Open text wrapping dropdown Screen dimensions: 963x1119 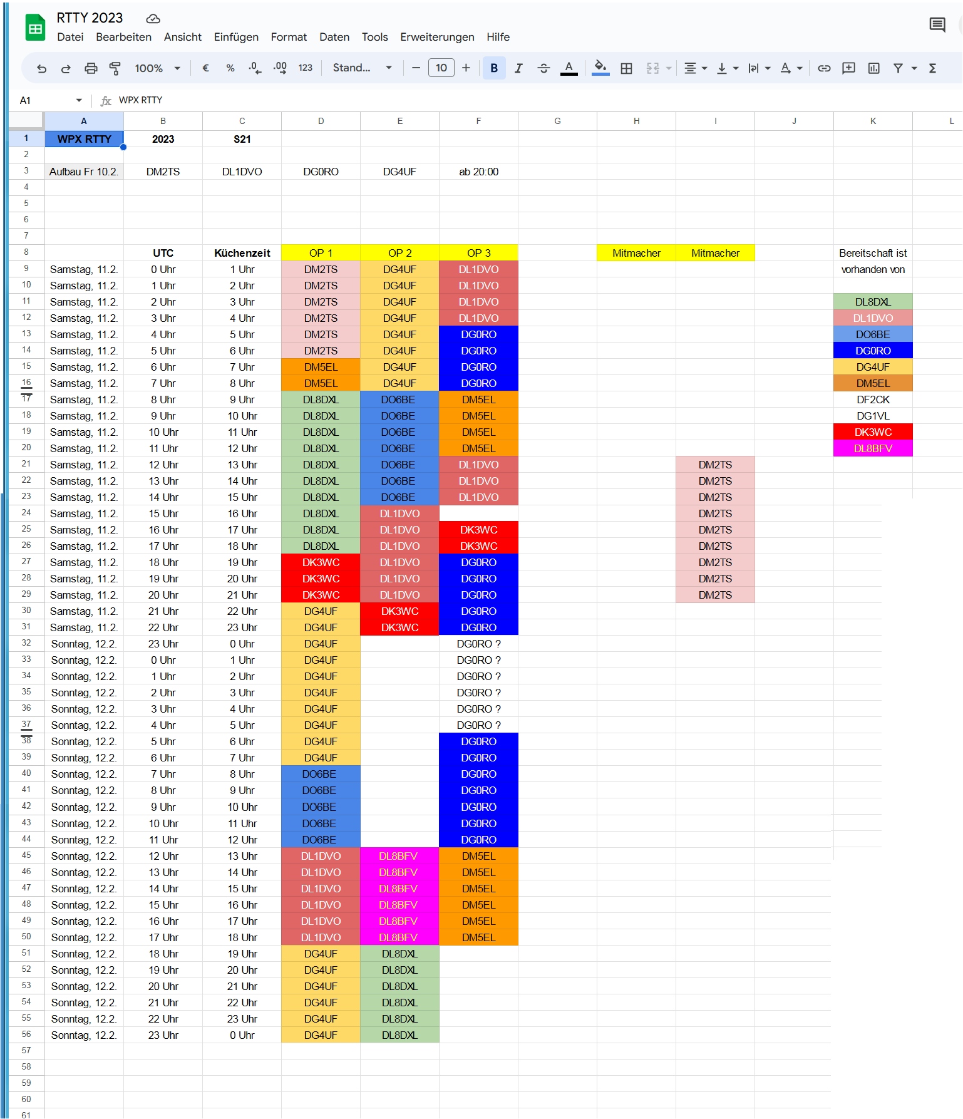(x=759, y=68)
